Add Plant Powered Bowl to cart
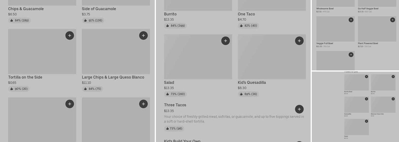Image resolution: width=399 pixels, height=142 pixels. [x=392, y=20]
